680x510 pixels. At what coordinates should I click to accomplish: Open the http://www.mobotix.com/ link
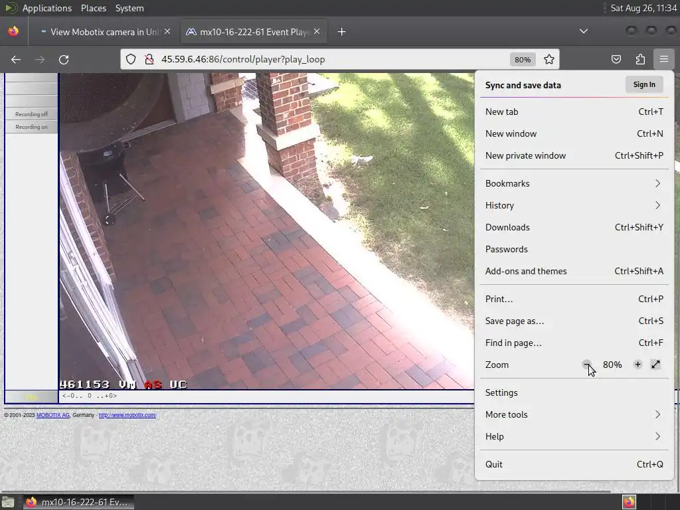(127, 415)
